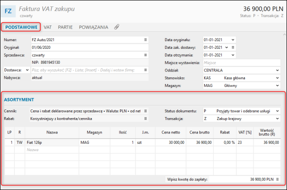Open the paperclip attachments tab
The width and height of the screenshot is (287, 190).
pos(117,27)
